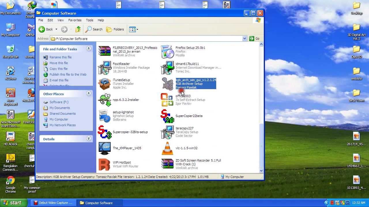The height and width of the screenshot is (207, 369).
Task: Open Shared Documents in Other Places
Action: click(63, 114)
